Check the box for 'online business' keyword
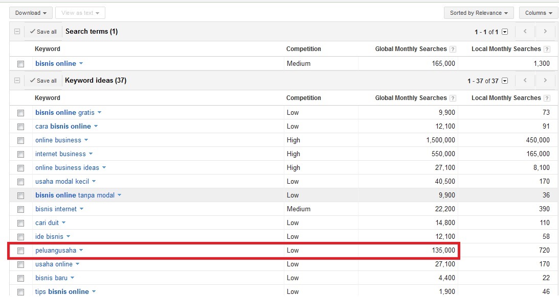Viewport: 559px width, 297px height. click(21, 140)
